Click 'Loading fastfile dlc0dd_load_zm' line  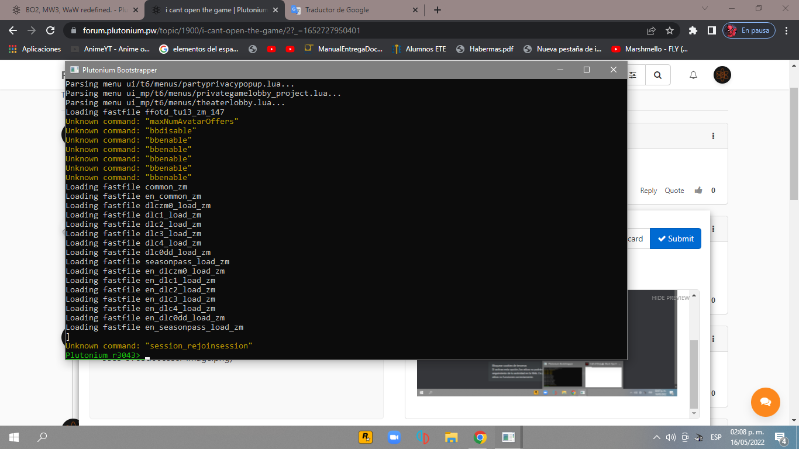coord(138,253)
